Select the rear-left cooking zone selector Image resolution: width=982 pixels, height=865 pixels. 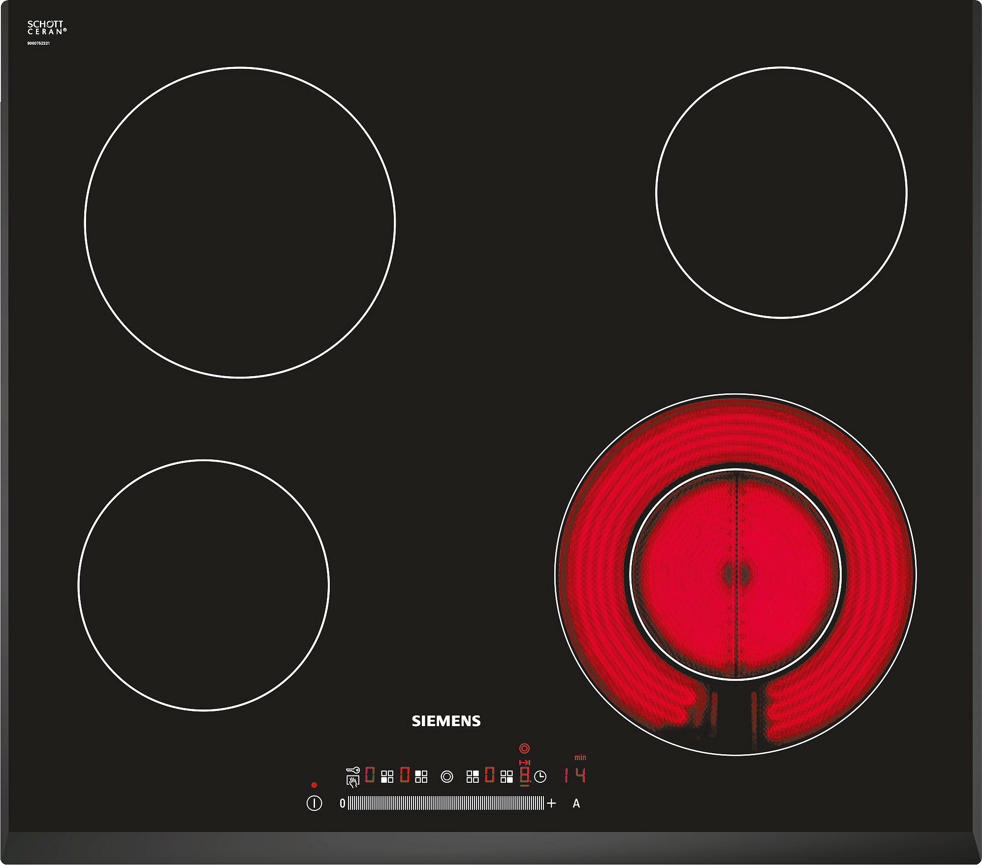click(x=421, y=777)
